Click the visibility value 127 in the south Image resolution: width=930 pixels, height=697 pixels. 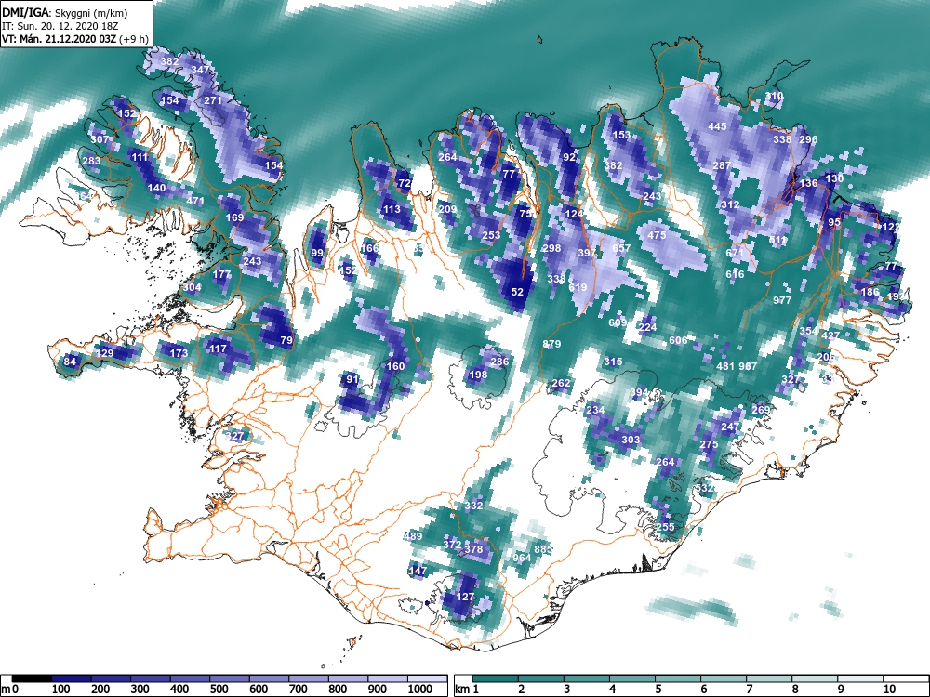click(x=465, y=597)
